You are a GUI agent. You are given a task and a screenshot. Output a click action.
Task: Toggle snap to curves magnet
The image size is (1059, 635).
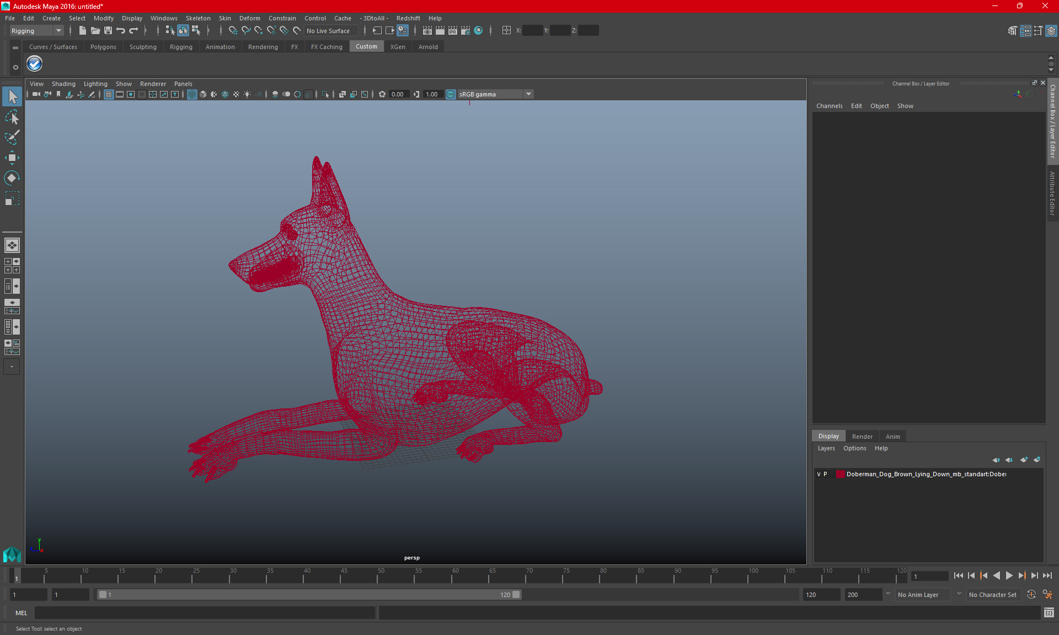point(246,31)
